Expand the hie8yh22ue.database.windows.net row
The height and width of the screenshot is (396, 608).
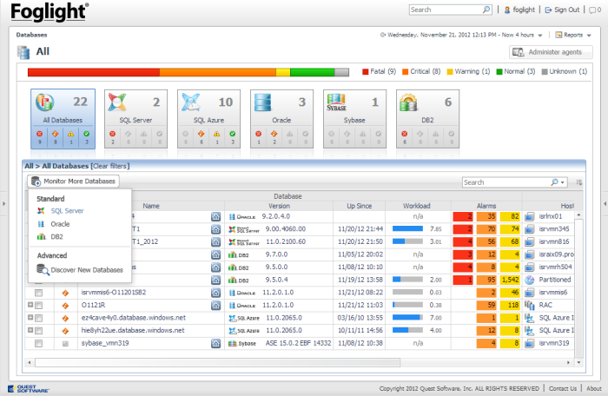point(30,330)
